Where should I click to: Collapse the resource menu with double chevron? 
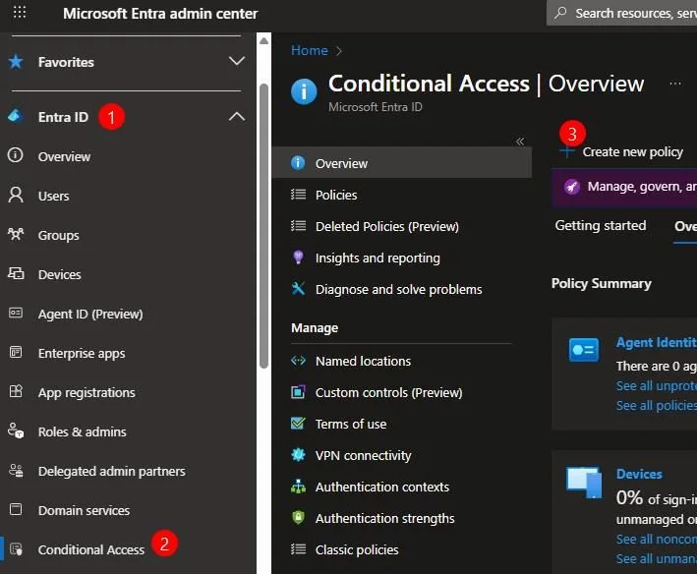click(x=520, y=142)
